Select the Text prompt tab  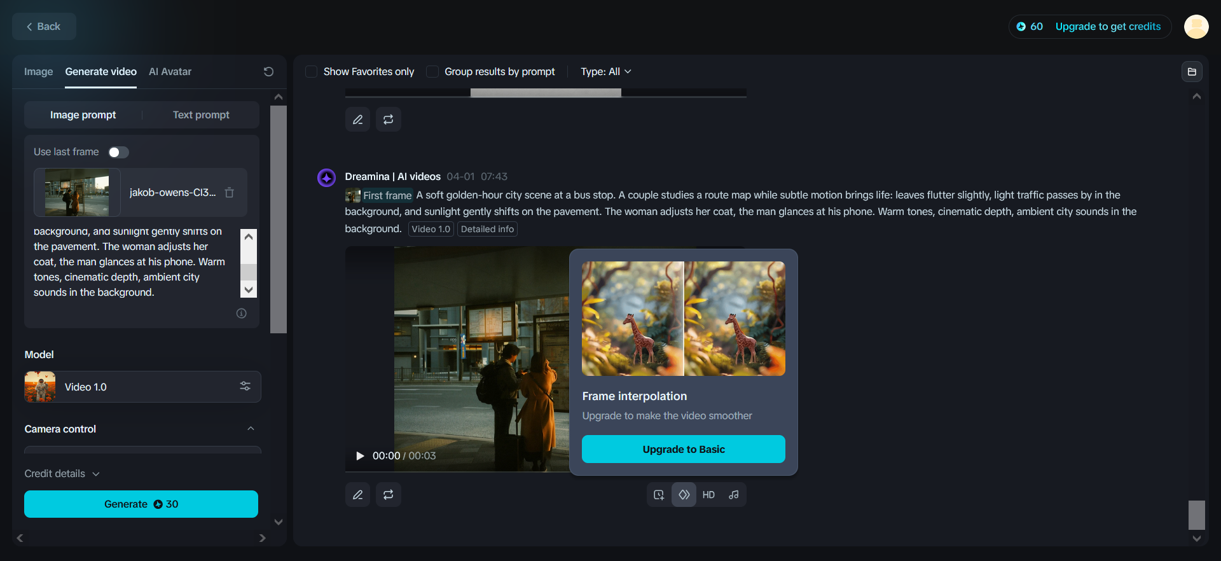click(201, 115)
